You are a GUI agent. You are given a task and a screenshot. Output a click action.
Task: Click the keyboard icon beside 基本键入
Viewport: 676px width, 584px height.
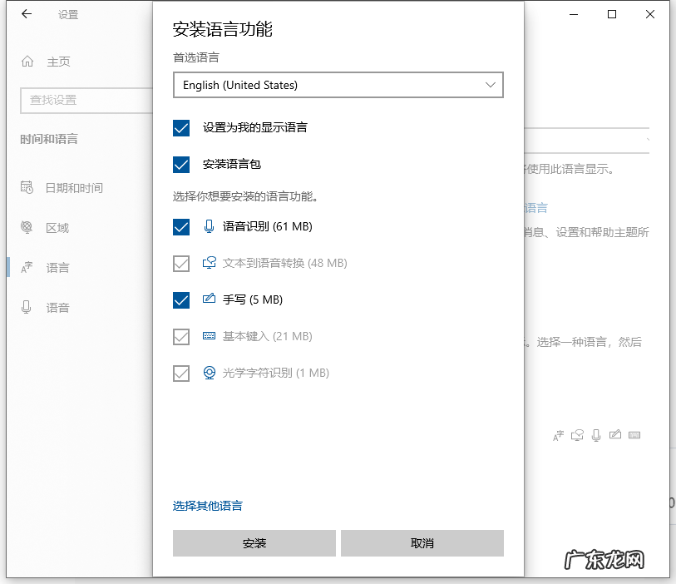[209, 336]
